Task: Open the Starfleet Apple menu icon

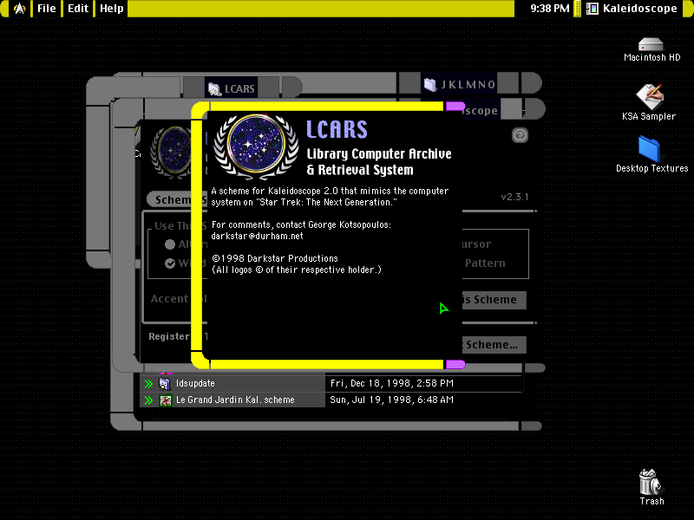Action: (19, 9)
